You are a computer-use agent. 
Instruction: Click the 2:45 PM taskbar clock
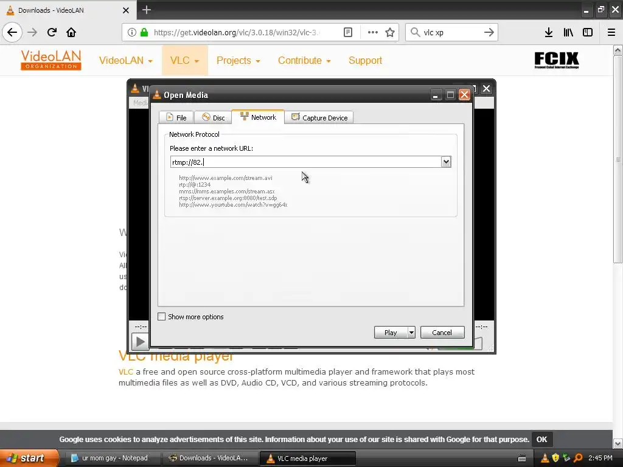coord(600,458)
